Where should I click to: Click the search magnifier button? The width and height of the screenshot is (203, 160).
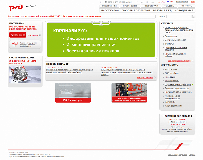click(x=194, y=16)
